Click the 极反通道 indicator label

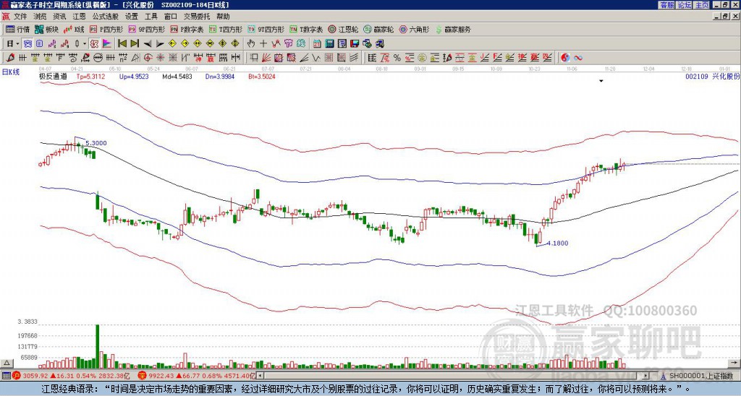point(53,76)
